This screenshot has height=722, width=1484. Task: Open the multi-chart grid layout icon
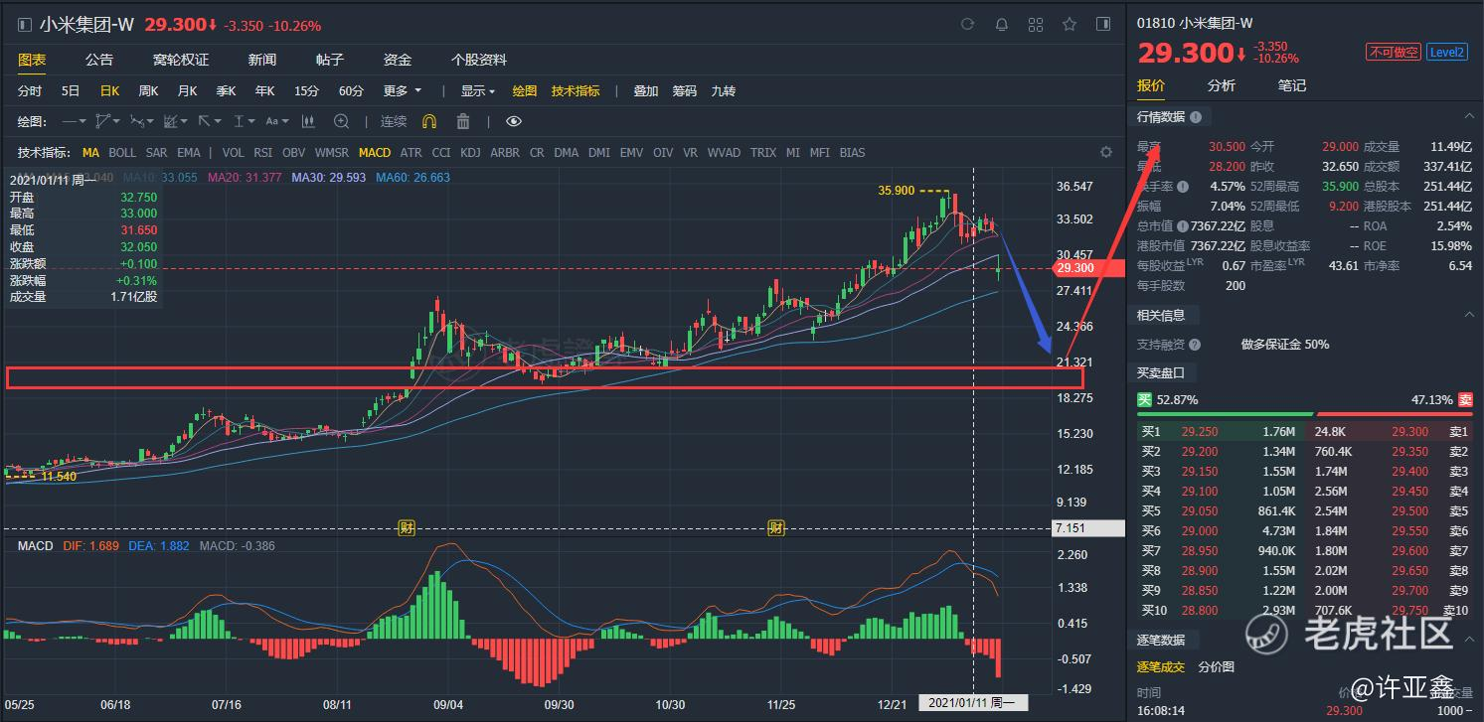[1035, 25]
